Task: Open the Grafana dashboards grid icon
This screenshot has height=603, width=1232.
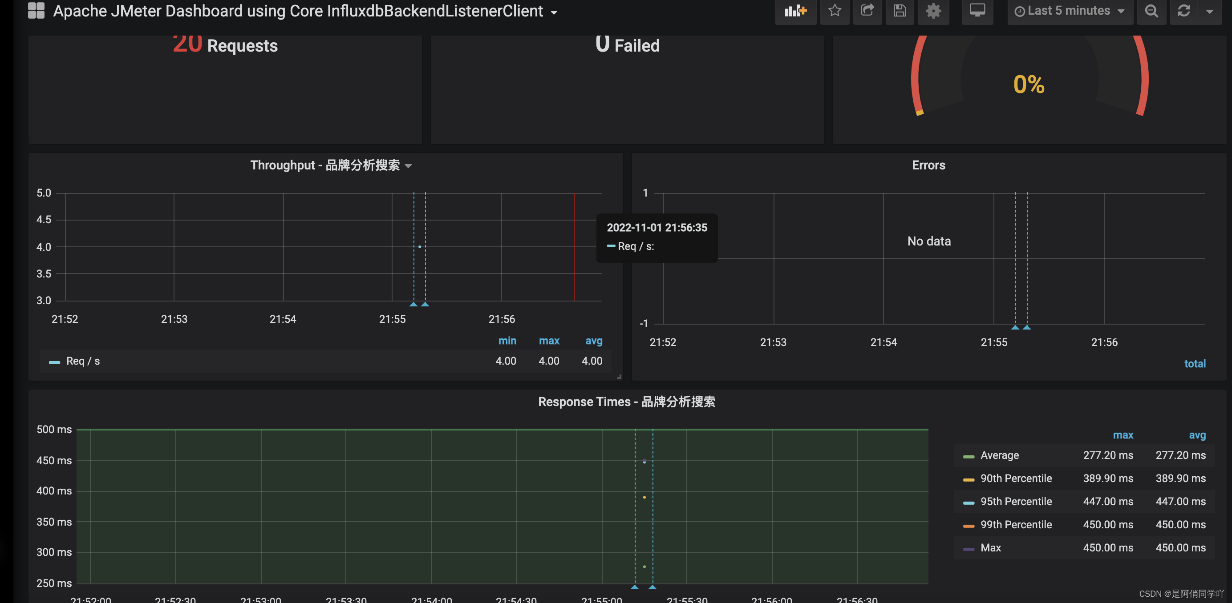Action: pos(36,11)
